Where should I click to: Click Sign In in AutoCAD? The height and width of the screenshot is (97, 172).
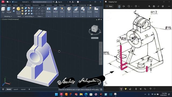(59, 2)
